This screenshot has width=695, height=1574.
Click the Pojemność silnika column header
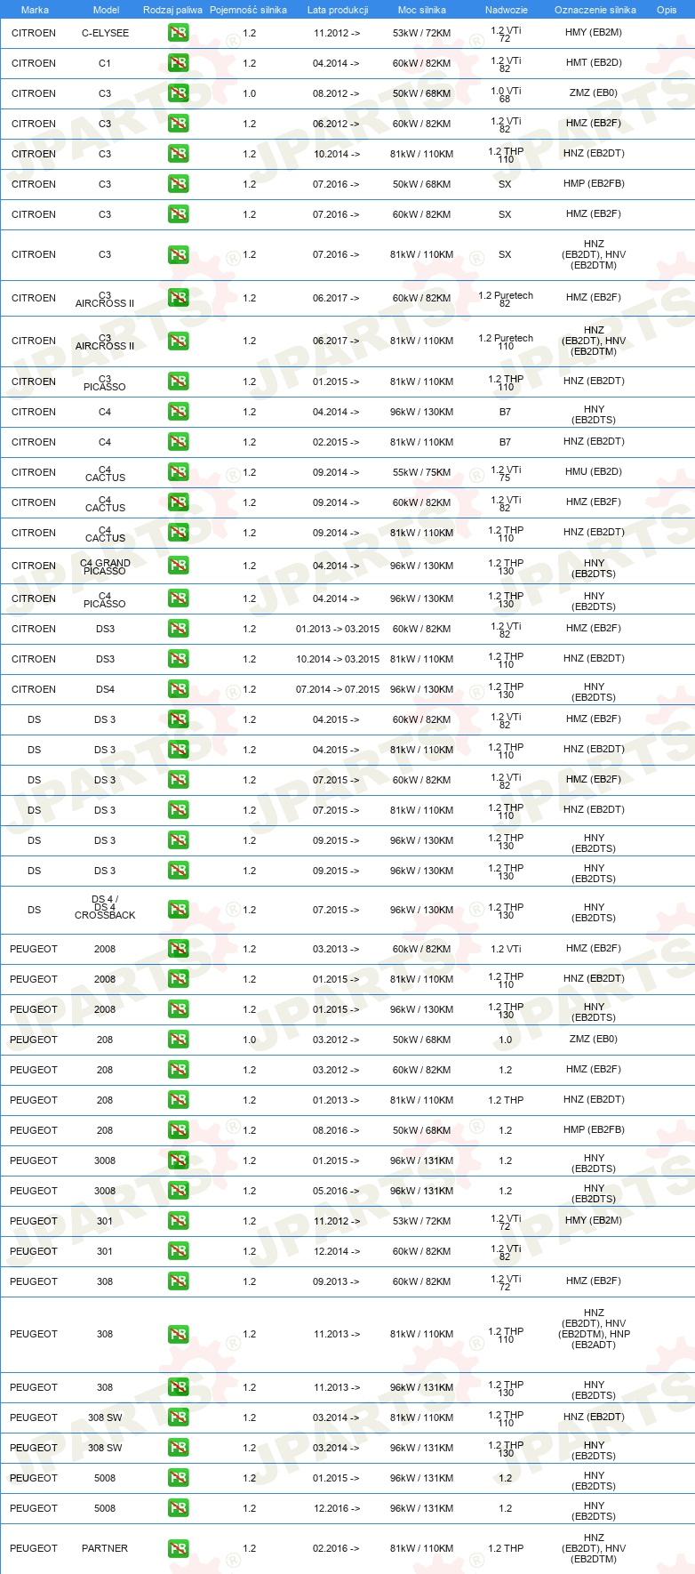pyautogui.click(x=248, y=10)
